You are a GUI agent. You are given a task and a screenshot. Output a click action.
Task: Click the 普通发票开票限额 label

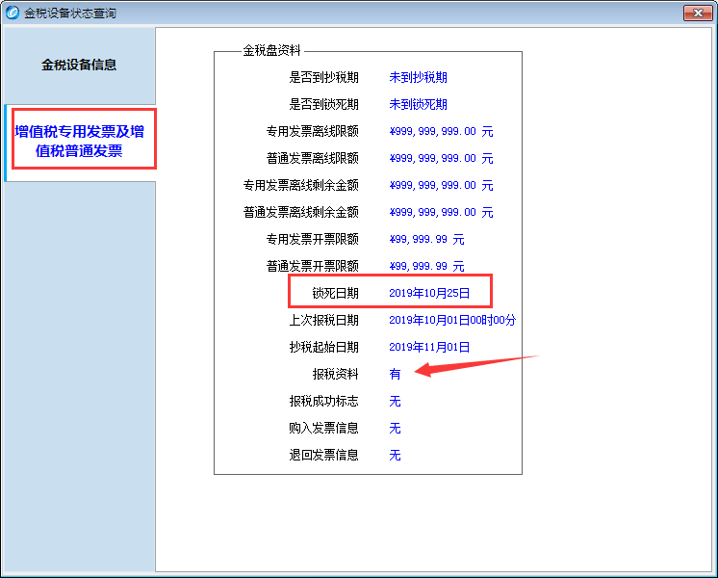(312, 266)
